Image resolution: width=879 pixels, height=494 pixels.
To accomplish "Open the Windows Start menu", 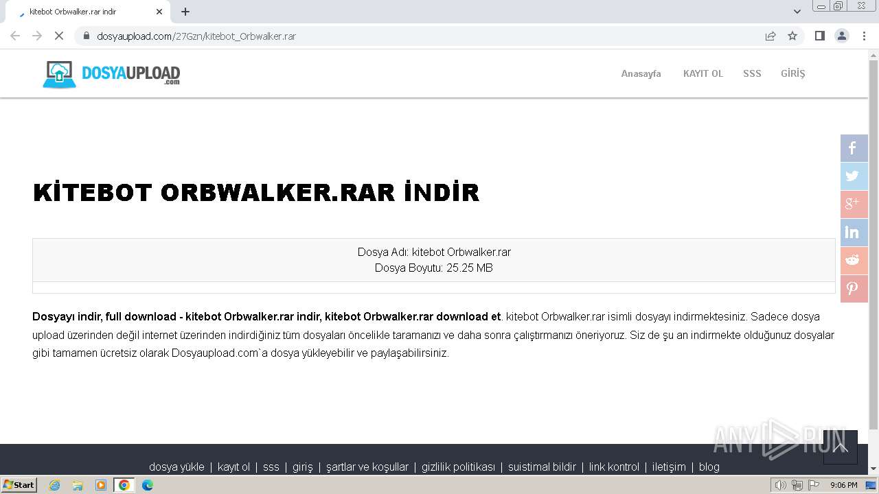I will pos(19,485).
